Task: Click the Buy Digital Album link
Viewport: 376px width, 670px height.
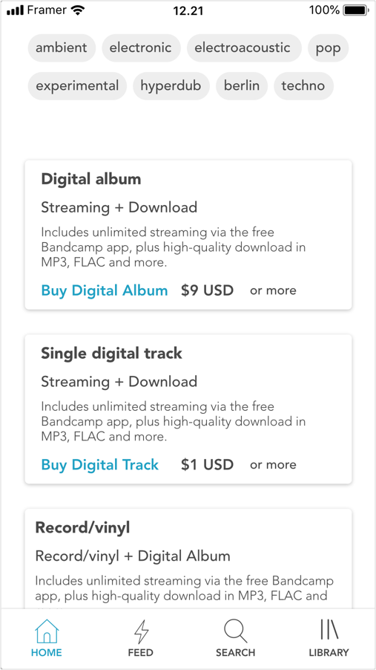Action: tap(105, 290)
